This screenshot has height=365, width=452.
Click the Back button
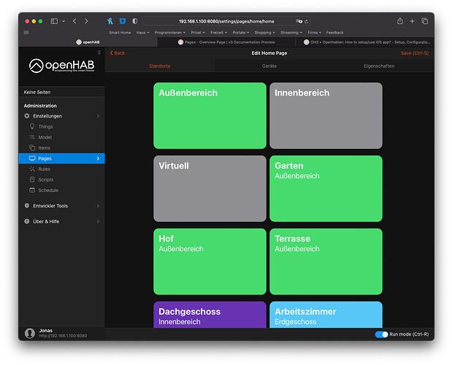click(118, 53)
